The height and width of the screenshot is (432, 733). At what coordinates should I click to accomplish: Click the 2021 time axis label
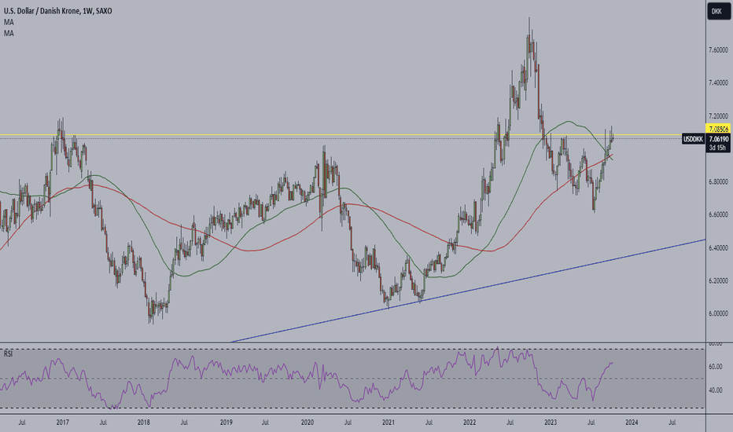(x=389, y=423)
